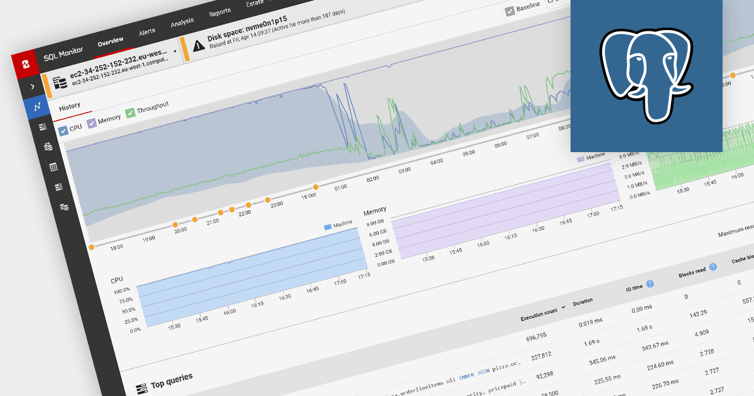
Task: Click the server icon beside ec2-34-252-152-232
Action: [x=60, y=83]
